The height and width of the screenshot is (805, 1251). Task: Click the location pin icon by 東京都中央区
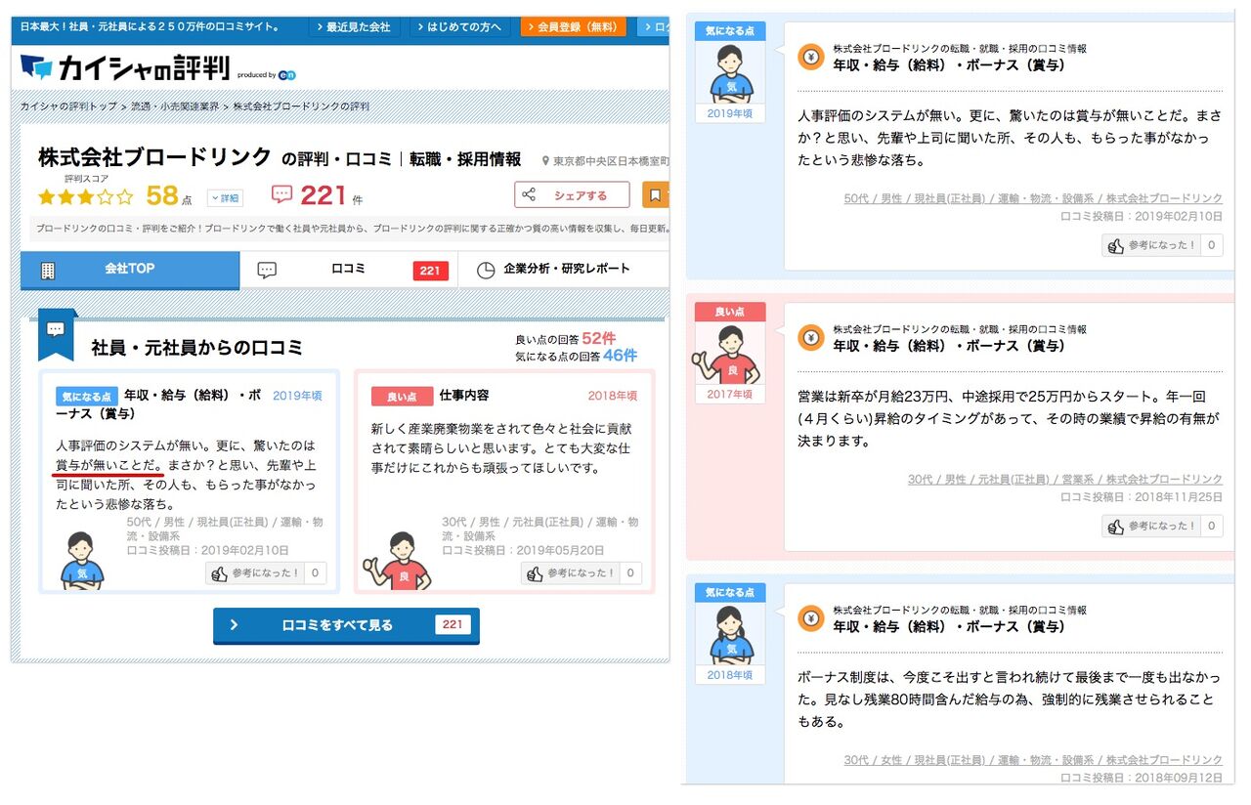tap(543, 160)
